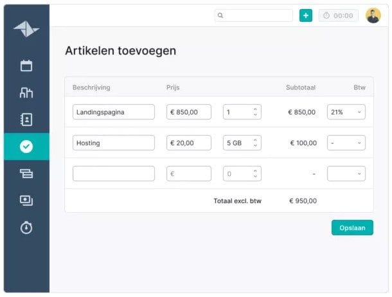The image size is (392, 297).
Task: Click the Opslaan save button
Action: coord(352,228)
